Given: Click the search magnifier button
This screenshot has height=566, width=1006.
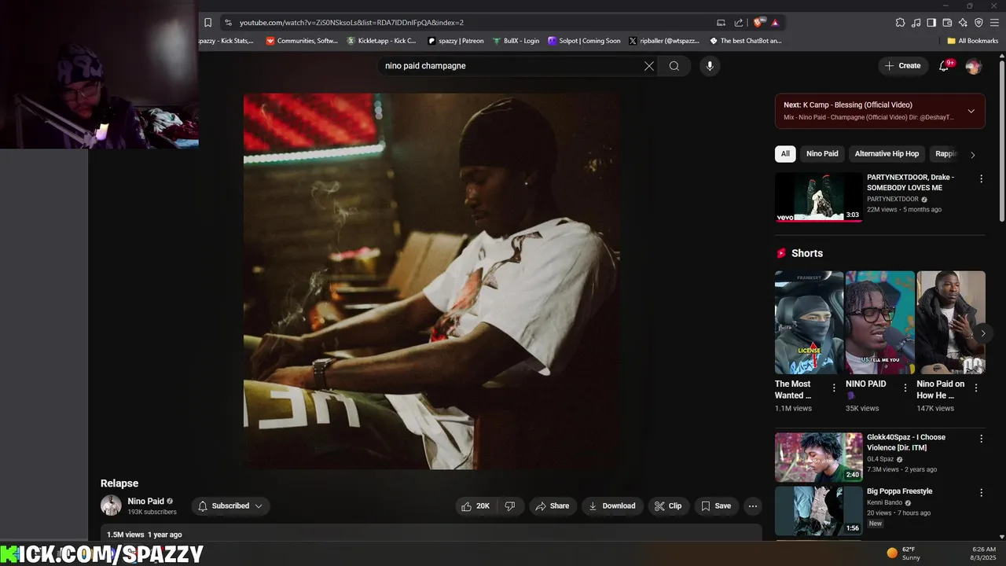Looking at the screenshot, I should pos(674,66).
